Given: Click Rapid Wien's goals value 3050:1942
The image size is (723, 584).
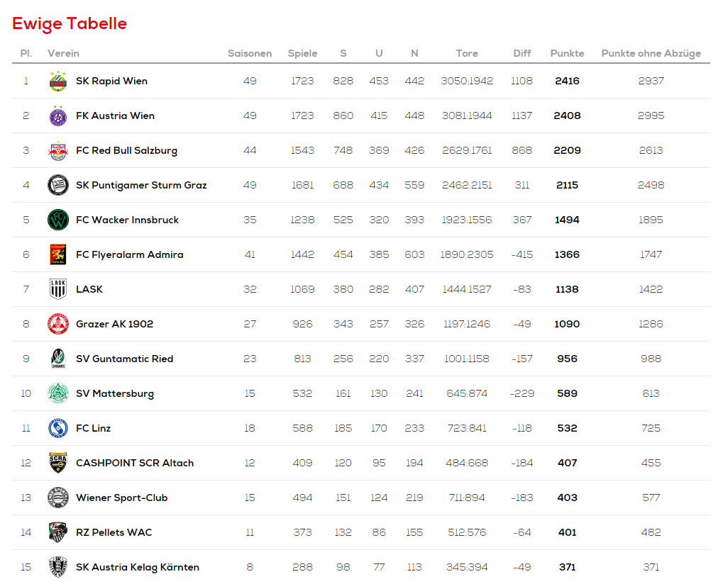Looking at the screenshot, I should pos(467,81).
